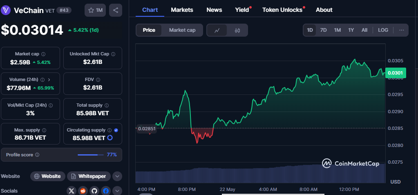Set chart range to 1D
The image size is (418, 195).
point(310,30)
